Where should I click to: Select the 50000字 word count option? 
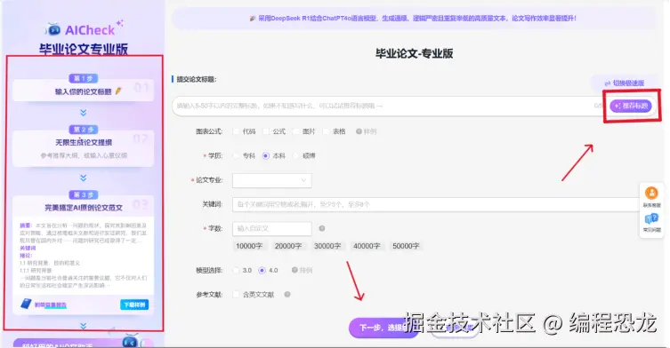[406, 246]
